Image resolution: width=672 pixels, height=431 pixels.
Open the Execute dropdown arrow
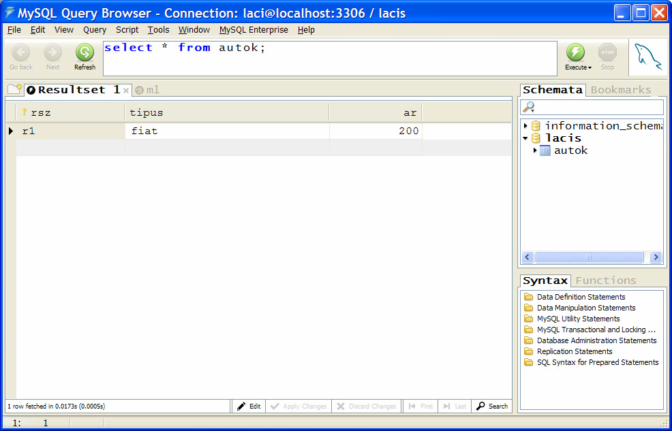click(x=590, y=67)
